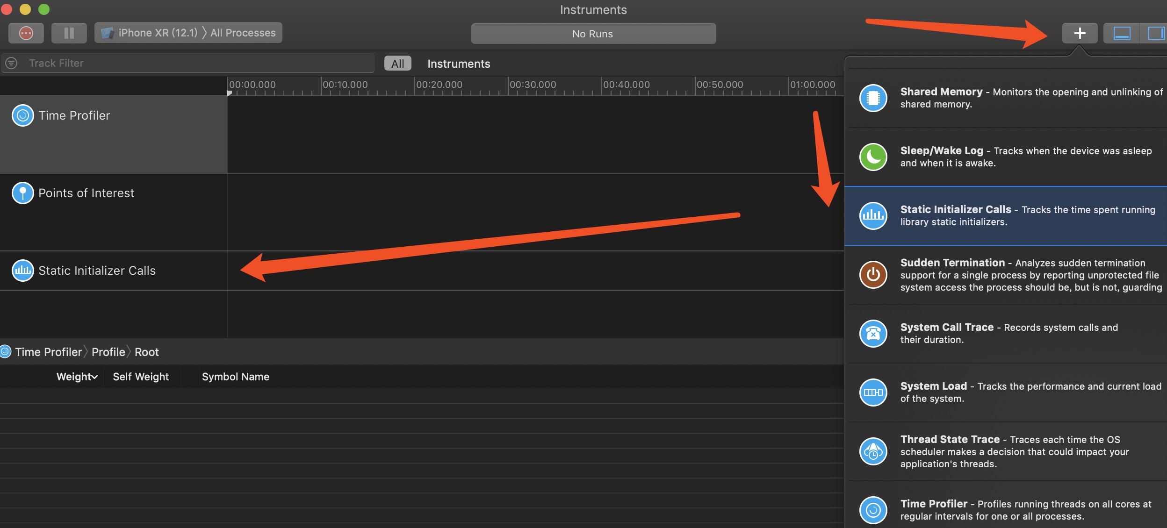Click the Profile breadcrumb item
Viewport: 1167px width, 528px height.
click(x=108, y=352)
